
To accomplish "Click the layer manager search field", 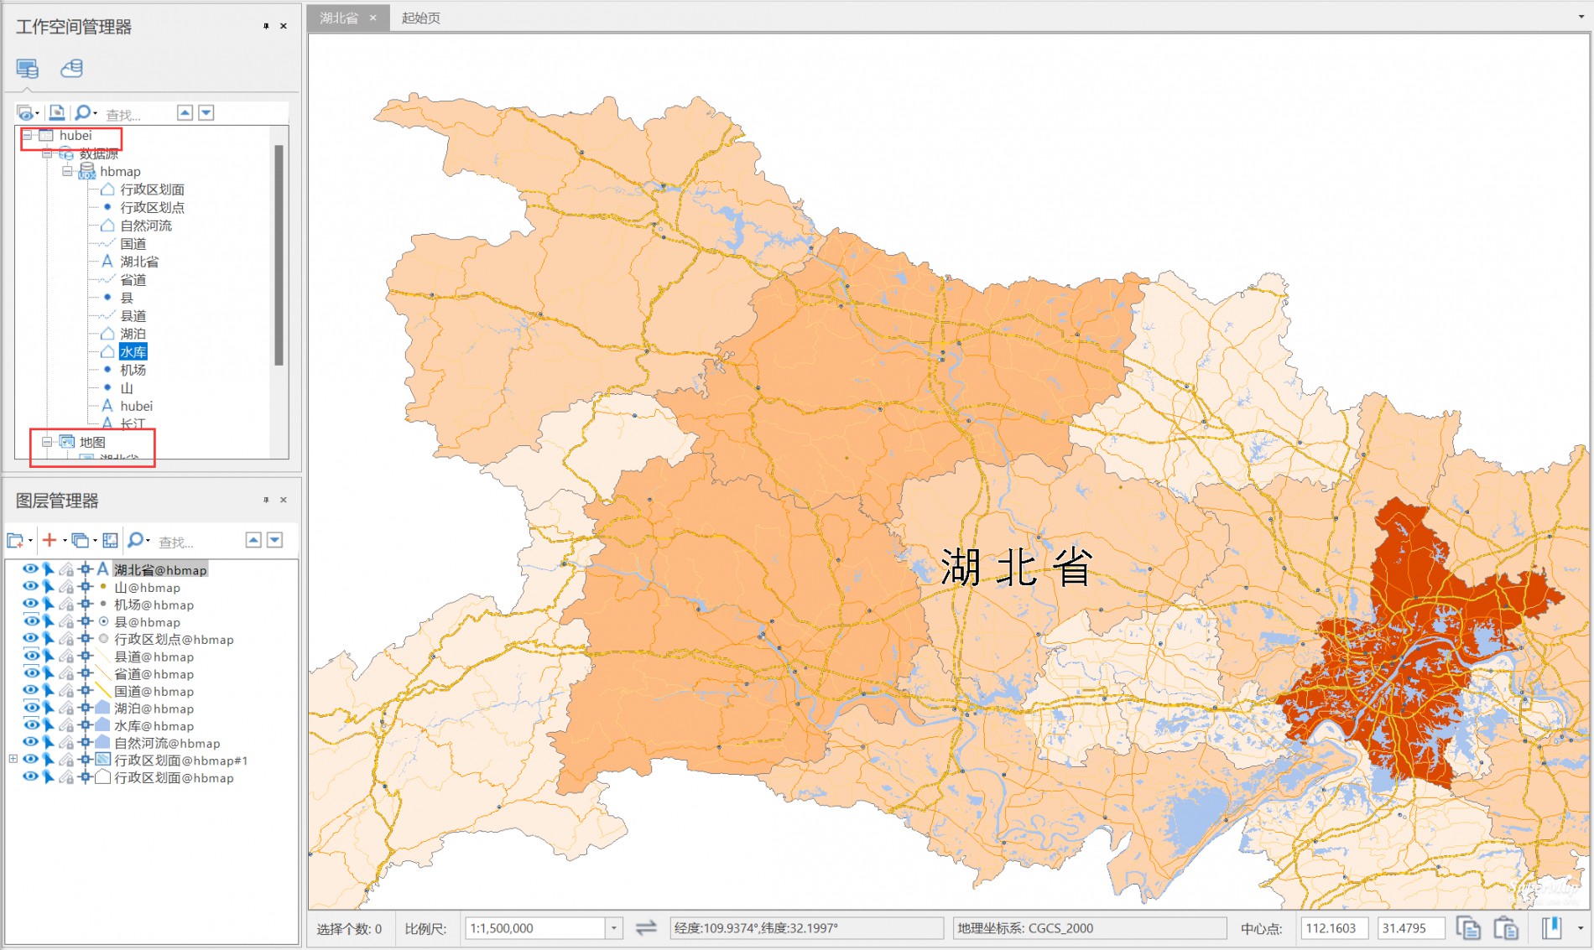I will tap(198, 542).
